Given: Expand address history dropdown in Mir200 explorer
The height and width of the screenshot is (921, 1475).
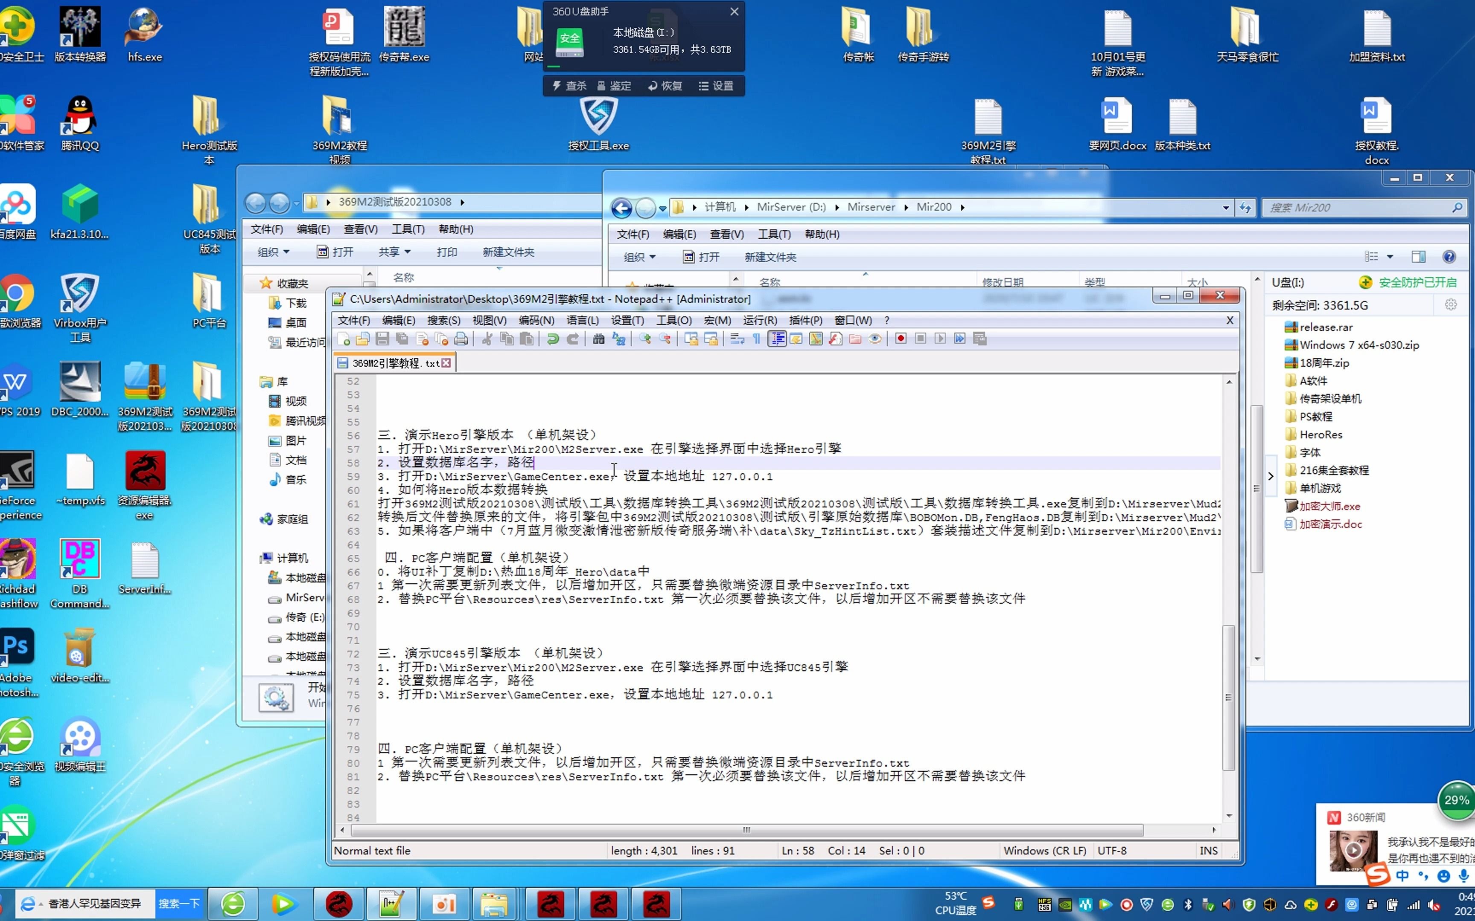Looking at the screenshot, I should pos(1226,208).
